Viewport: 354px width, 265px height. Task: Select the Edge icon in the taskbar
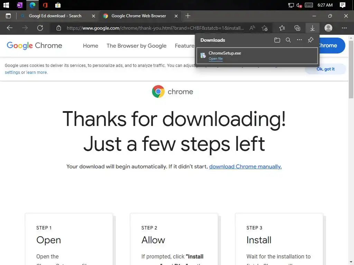[x=32, y=5]
